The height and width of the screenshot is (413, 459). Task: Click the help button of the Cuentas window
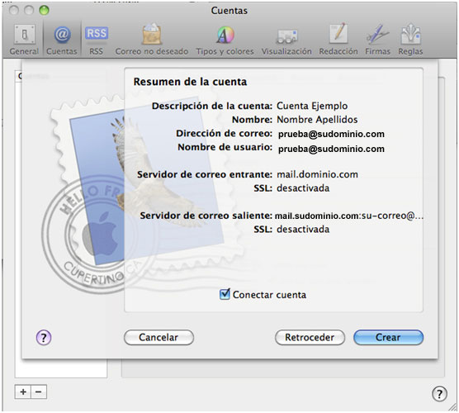click(x=439, y=394)
